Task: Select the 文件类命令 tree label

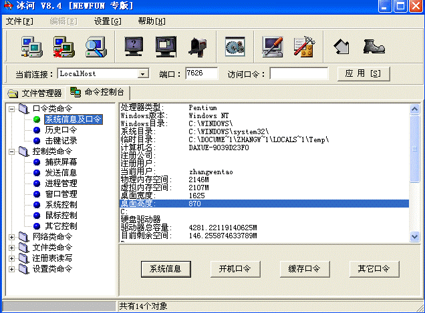Action: click(52, 248)
